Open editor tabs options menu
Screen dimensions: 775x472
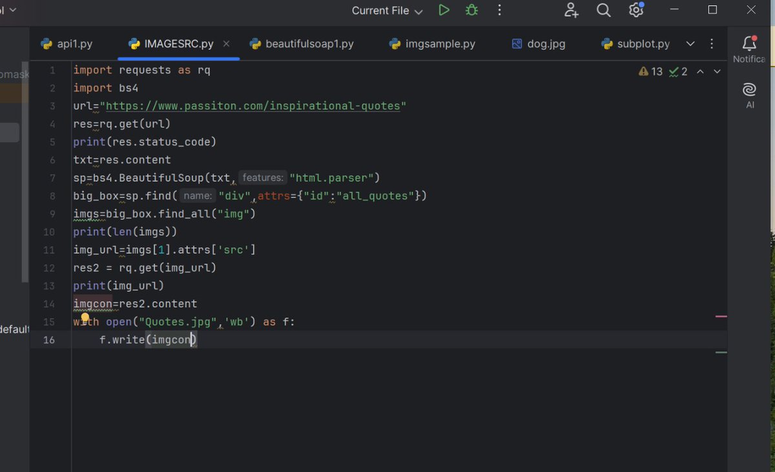pos(712,44)
